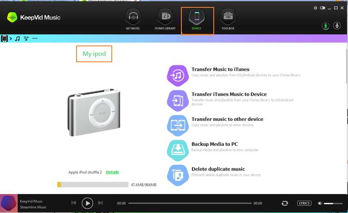Screen dimensions: 348x213
Task: Click the Transfer Music to iTunes icon
Action: coord(178,76)
